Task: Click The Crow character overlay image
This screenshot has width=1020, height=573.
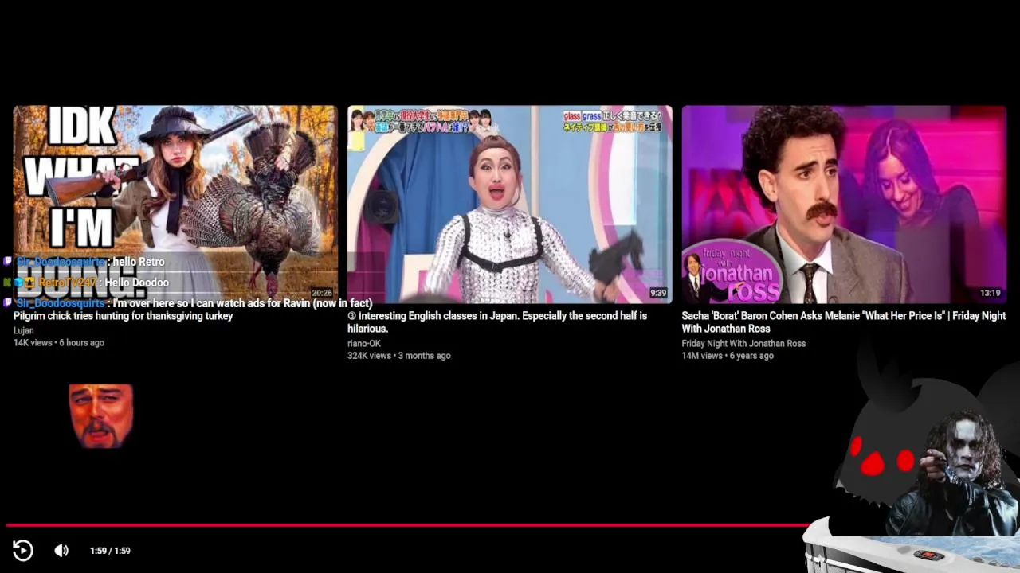Action: [960, 474]
